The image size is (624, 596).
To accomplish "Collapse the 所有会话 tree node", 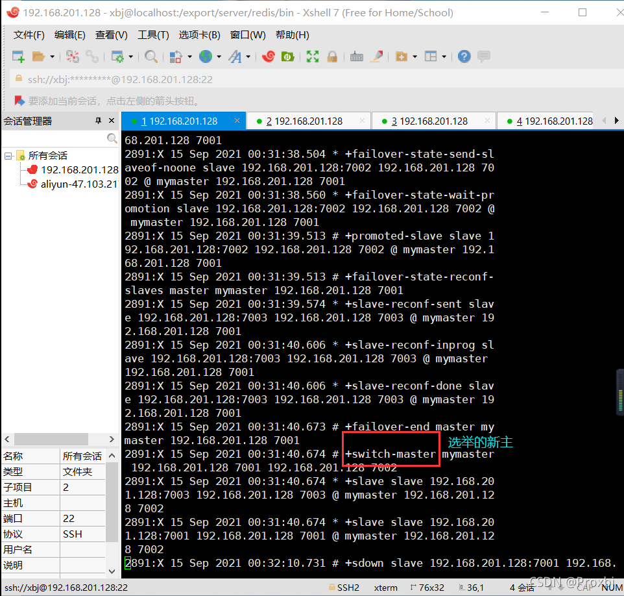I will click(x=8, y=156).
